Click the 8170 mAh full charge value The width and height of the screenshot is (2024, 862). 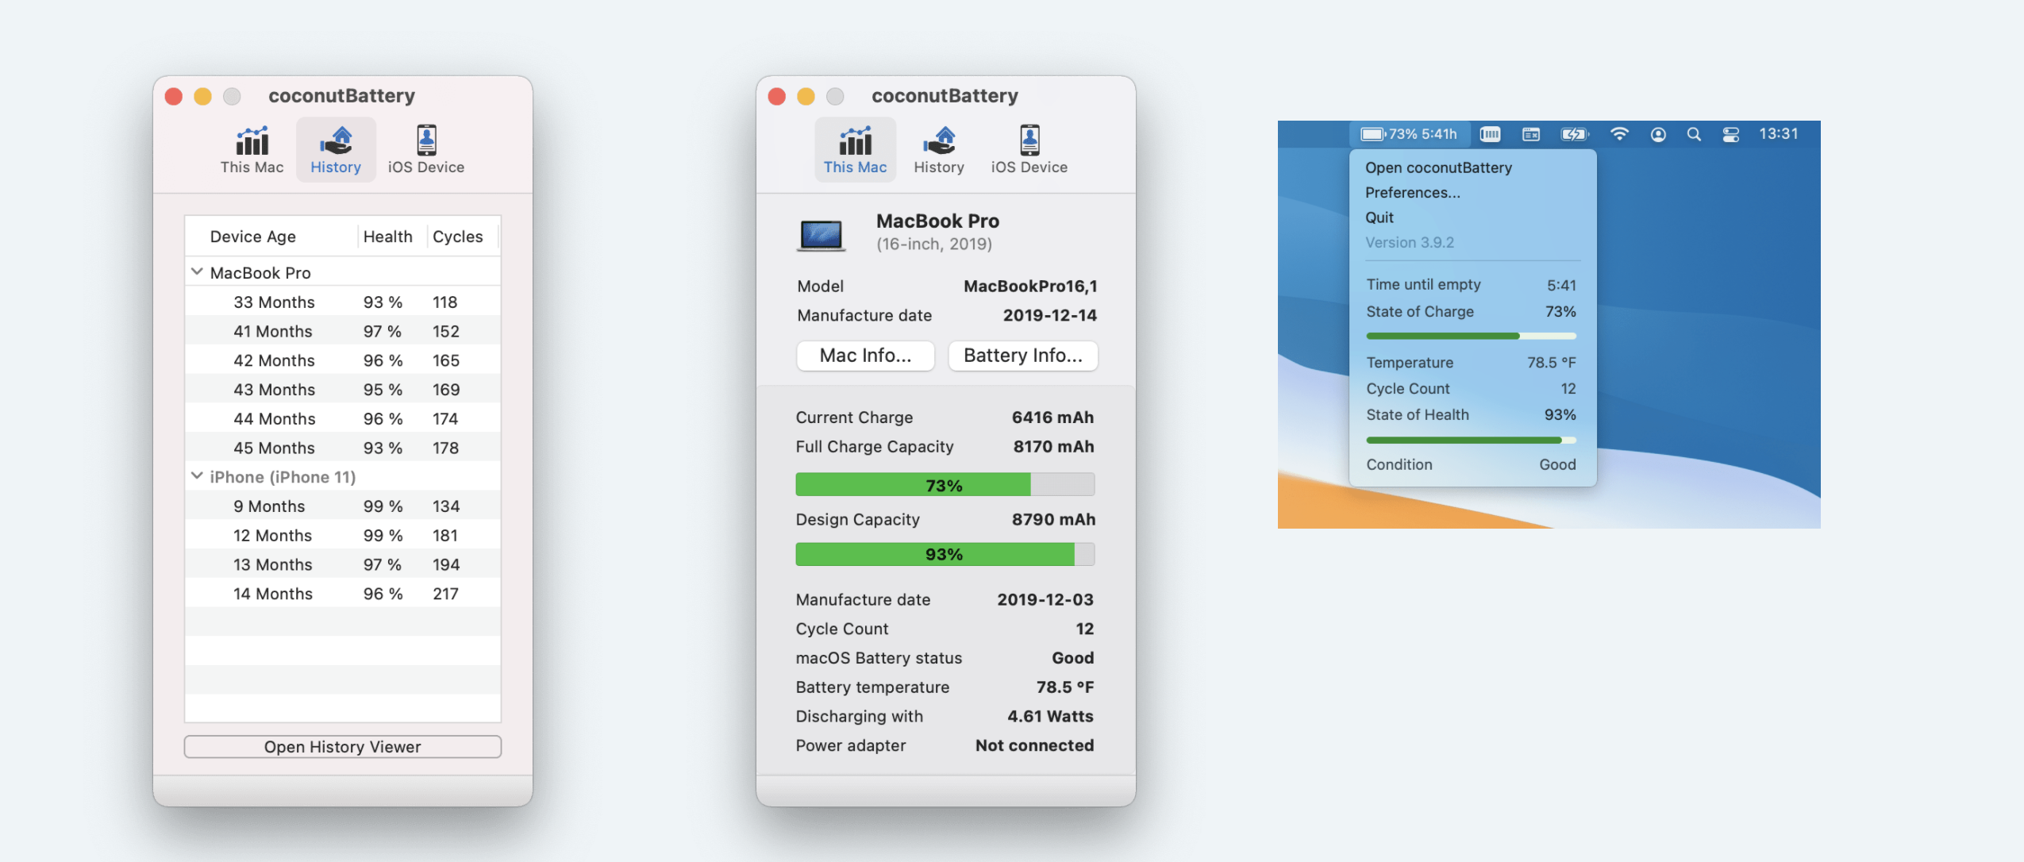pyautogui.click(x=1053, y=447)
